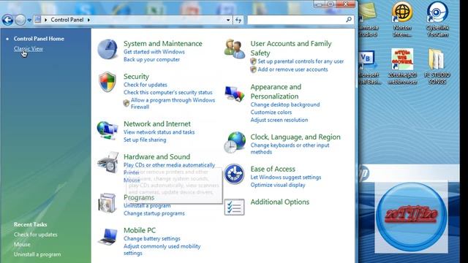Click Add or remove user accounts
The image size is (468, 263).
coord(292,69)
